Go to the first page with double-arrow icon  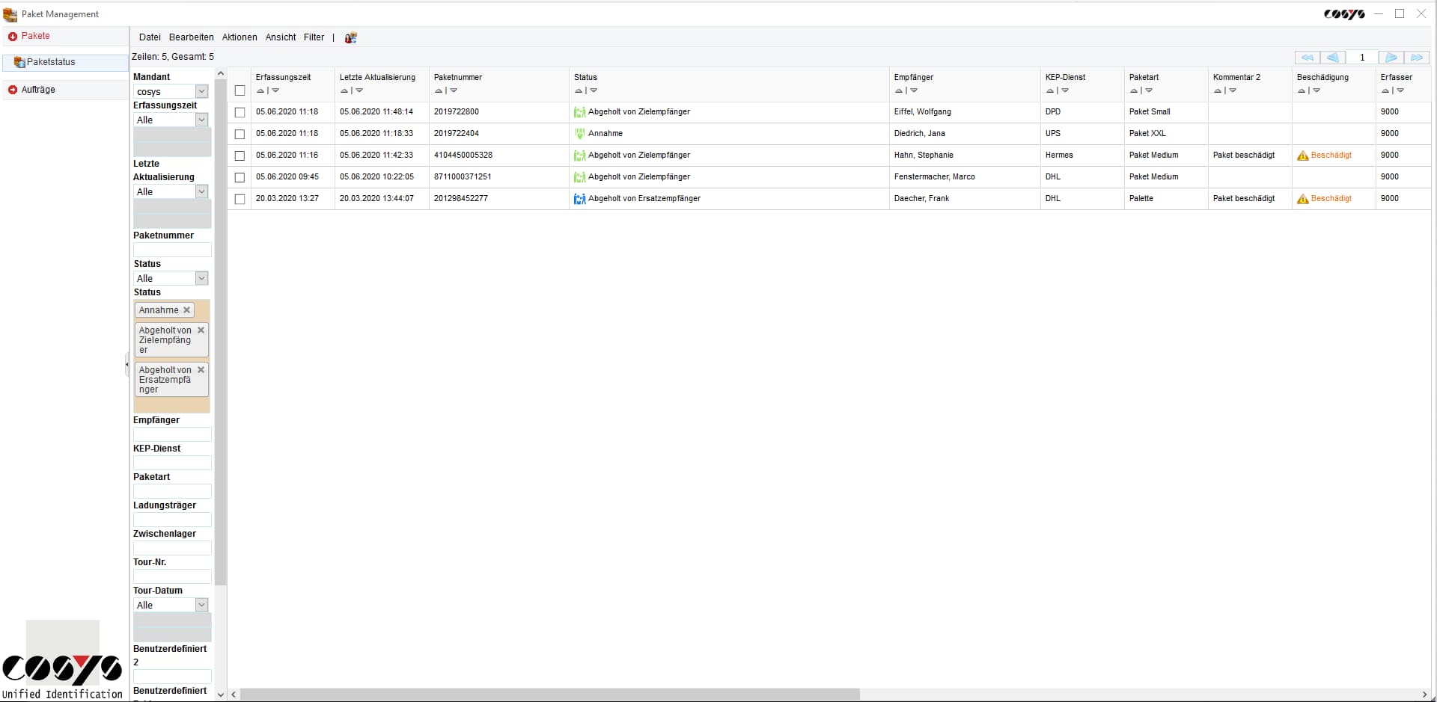tap(1308, 57)
